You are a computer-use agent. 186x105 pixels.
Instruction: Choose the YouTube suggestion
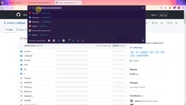click(x=87, y=13)
